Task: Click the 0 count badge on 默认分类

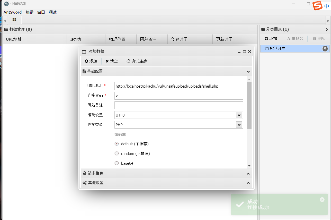Action: (x=325, y=48)
